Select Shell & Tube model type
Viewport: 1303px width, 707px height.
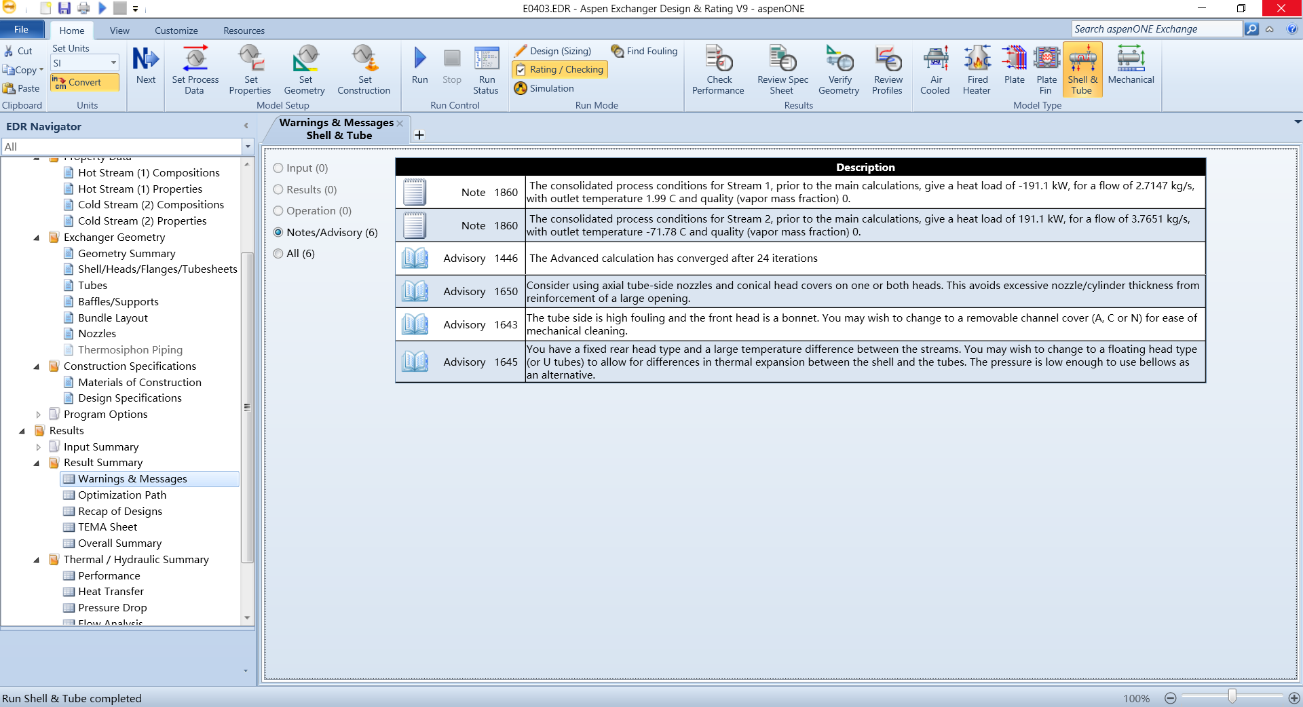1082,69
